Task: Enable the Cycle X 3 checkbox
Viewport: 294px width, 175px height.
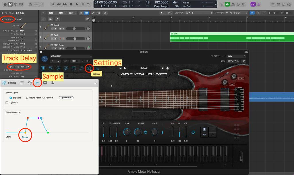Action: coord(7,103)
